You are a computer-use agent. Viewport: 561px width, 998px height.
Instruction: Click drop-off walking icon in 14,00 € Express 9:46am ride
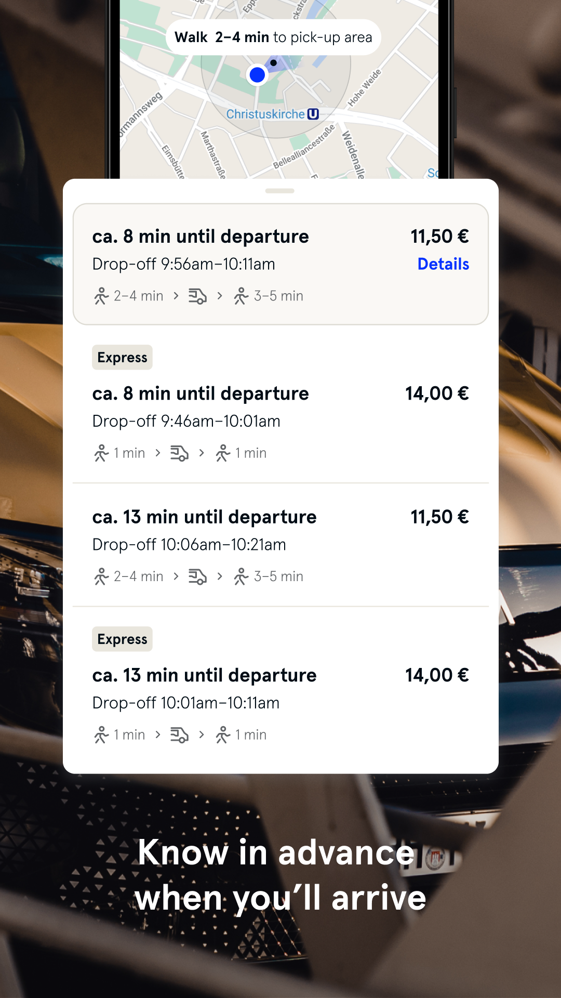click(223, 453)
